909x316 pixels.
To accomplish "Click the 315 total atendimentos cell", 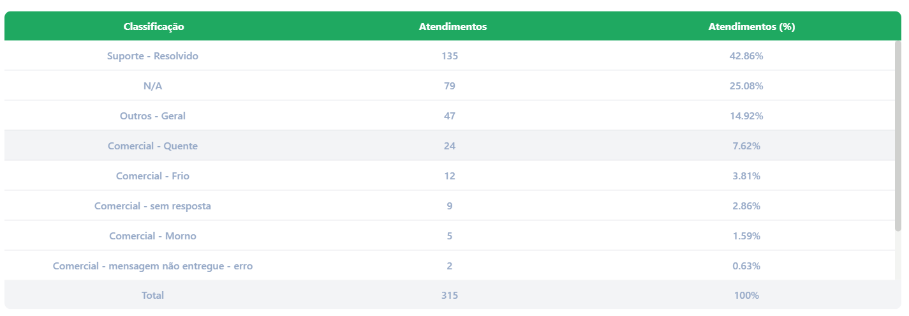I will pos(450,296).
